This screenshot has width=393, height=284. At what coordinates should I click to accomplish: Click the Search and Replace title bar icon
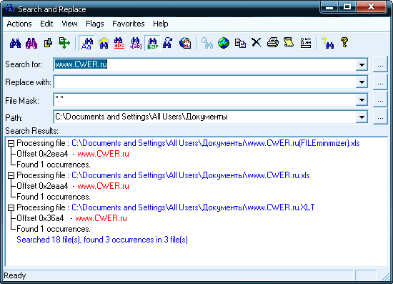point(10,9)
